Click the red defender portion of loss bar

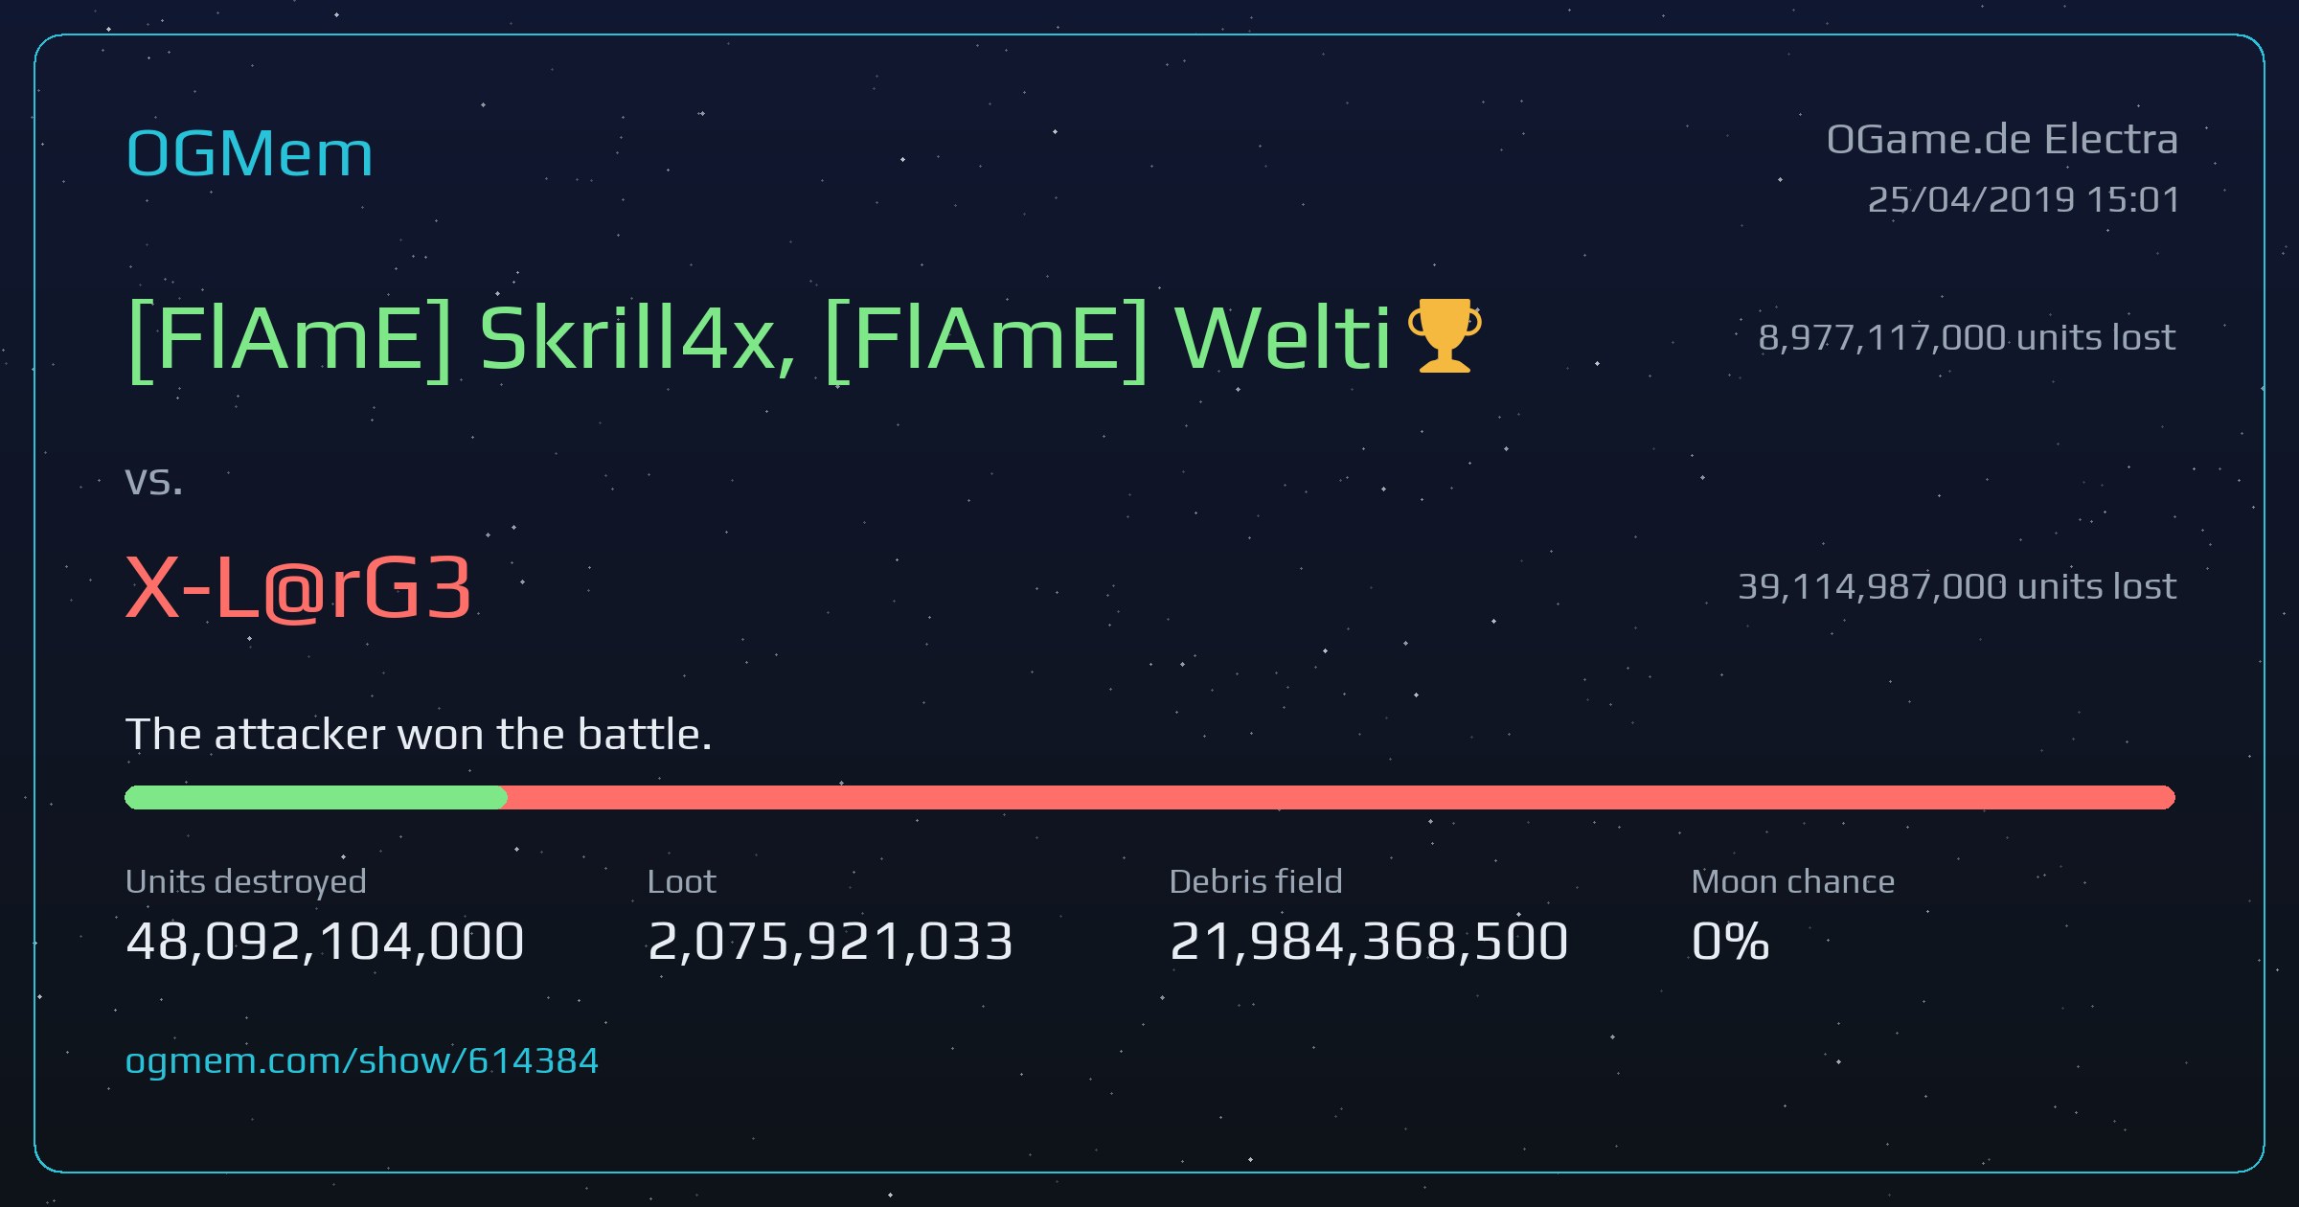point(1341,797)
